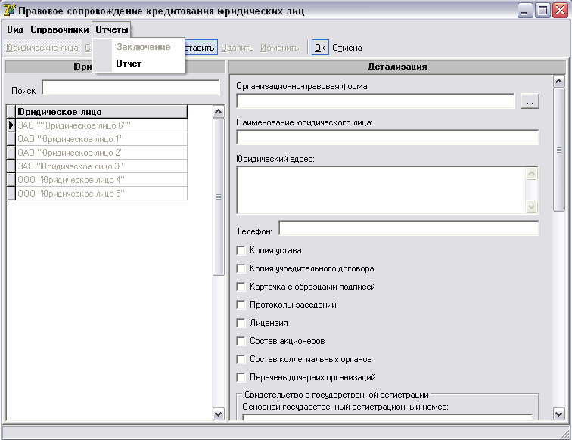Click the Организационно-правовая форма field
The image size is (572, 440).
375,101
